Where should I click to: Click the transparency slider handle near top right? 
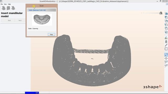click(x=161, y=13)
